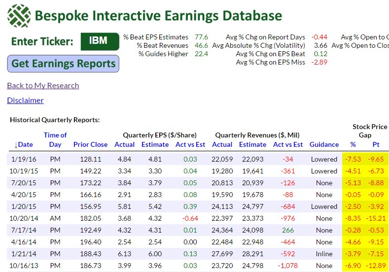Click EPS miss value -0.64
This screenshot has height=272, width=389.
[190, 218]
